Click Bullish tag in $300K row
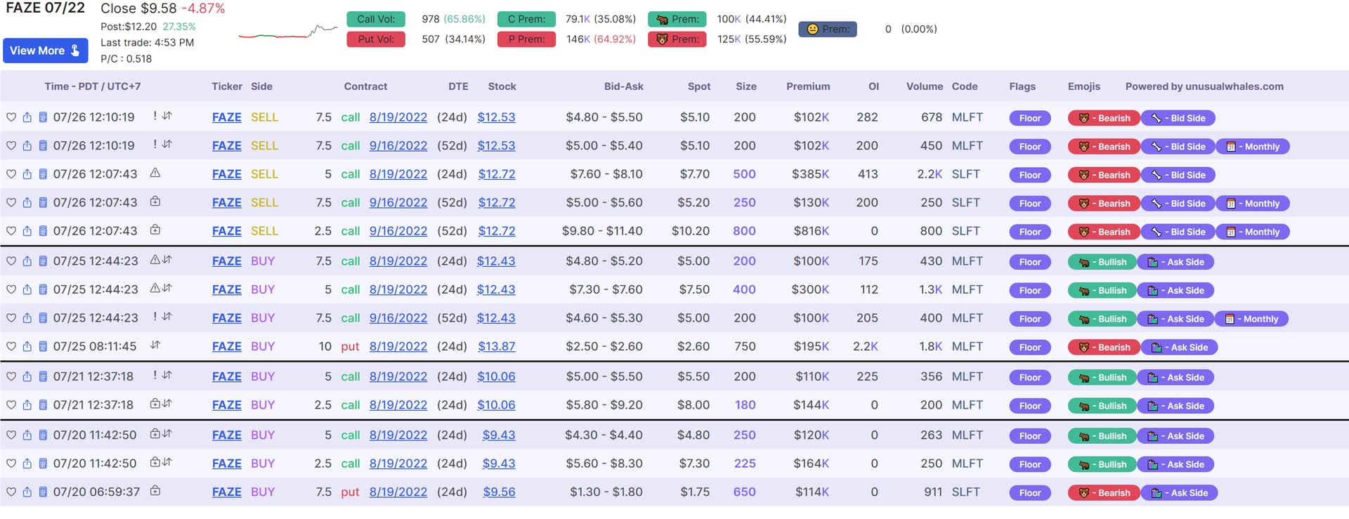Screen dimensions: 1349x519 click(x=1102, y=291)
